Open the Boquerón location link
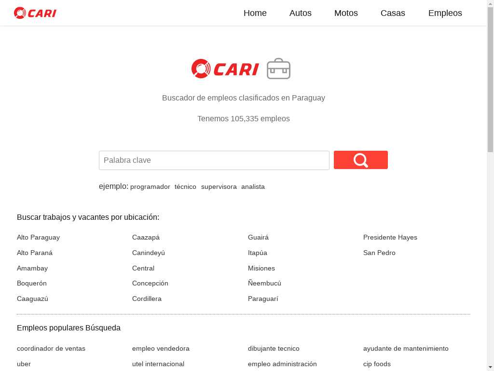 tap(31, 283)
